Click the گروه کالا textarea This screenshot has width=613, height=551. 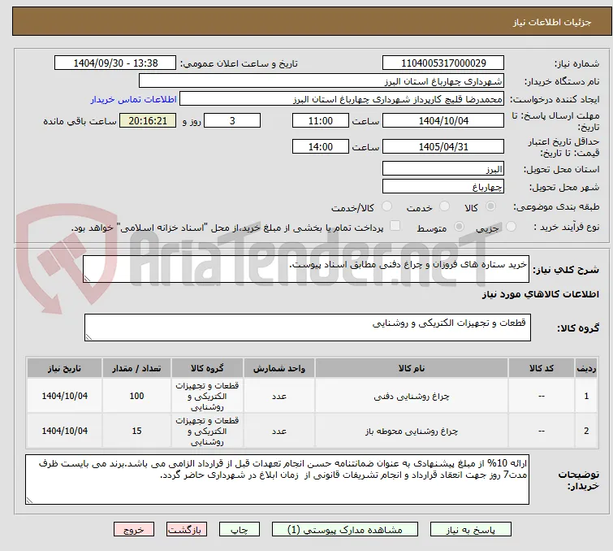point(307,328)
